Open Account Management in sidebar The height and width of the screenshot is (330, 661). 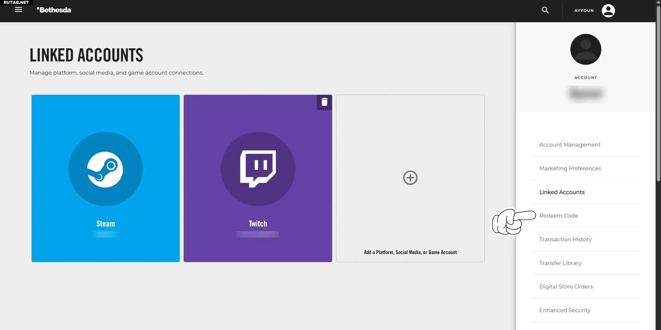point(570,145)
